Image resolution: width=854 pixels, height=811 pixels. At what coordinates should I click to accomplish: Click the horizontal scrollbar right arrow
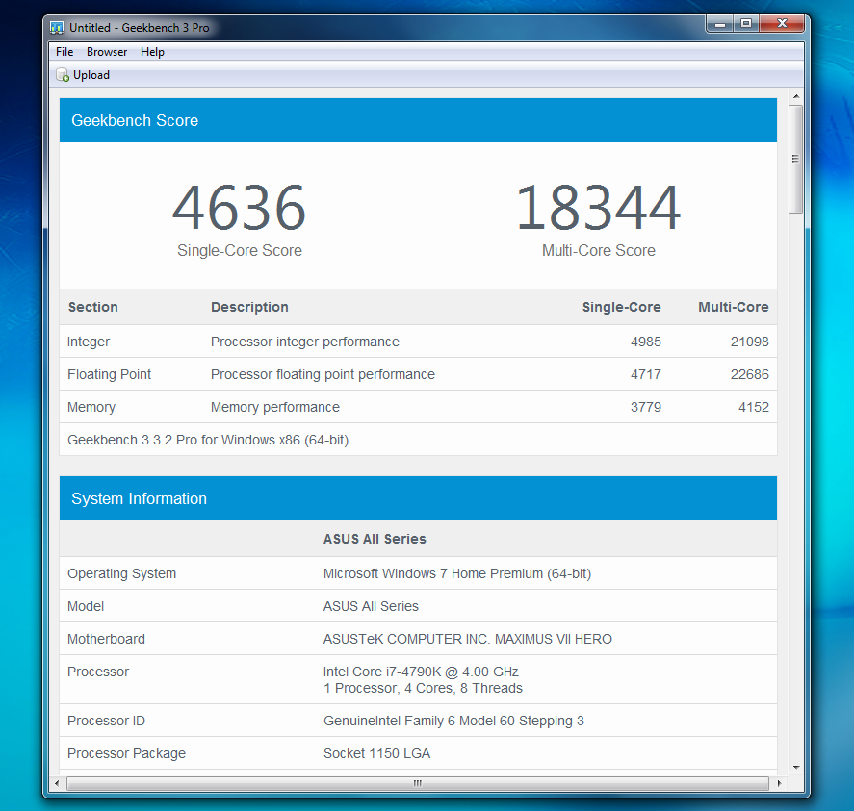pyautogui.click(x=780, y=783)
